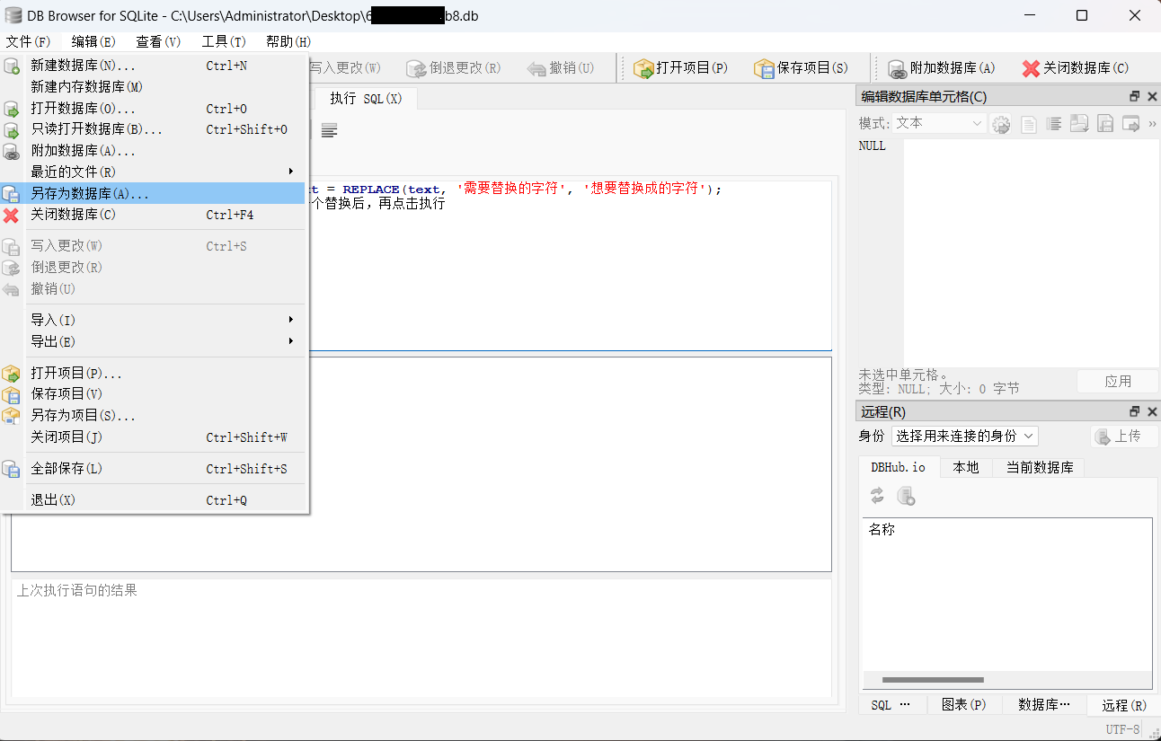
Task: Open the 编辑(E) menu
Action: (x=93, y=42)
